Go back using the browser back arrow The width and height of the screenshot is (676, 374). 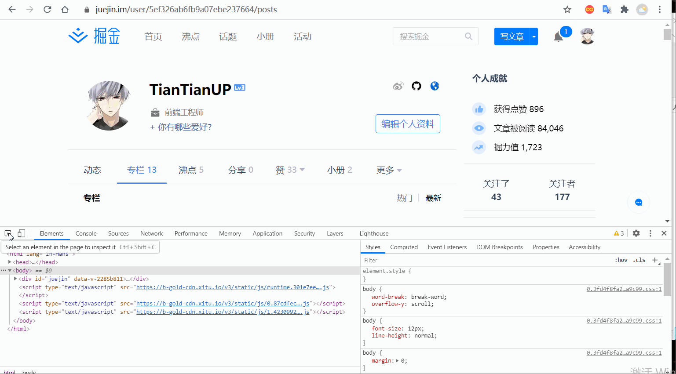point(12,9)
